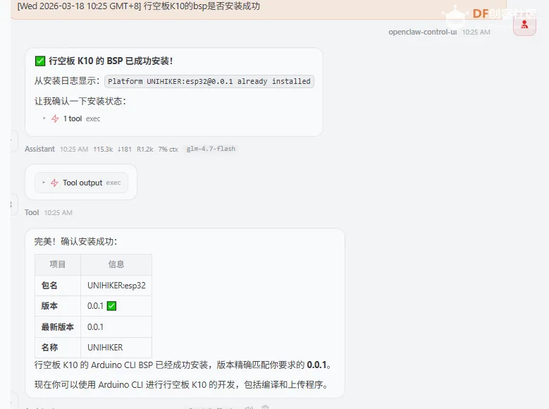This screenshot has height=409, width=549.
Task: Open the "Tool output exec" card
Action: pos(81,183)
